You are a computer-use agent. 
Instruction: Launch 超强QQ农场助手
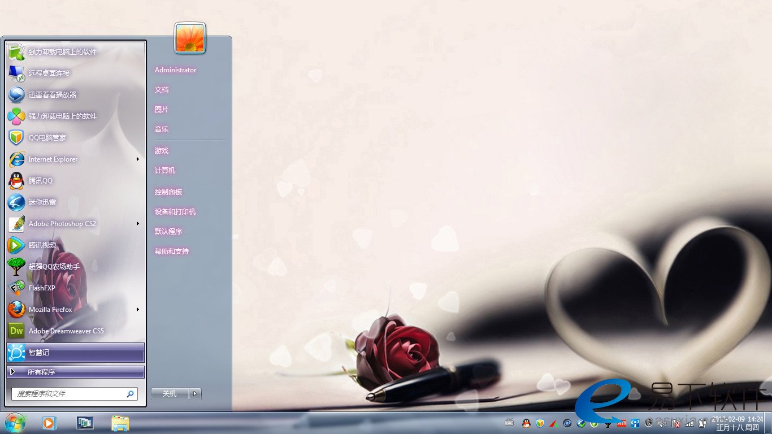tap(76, 267)
